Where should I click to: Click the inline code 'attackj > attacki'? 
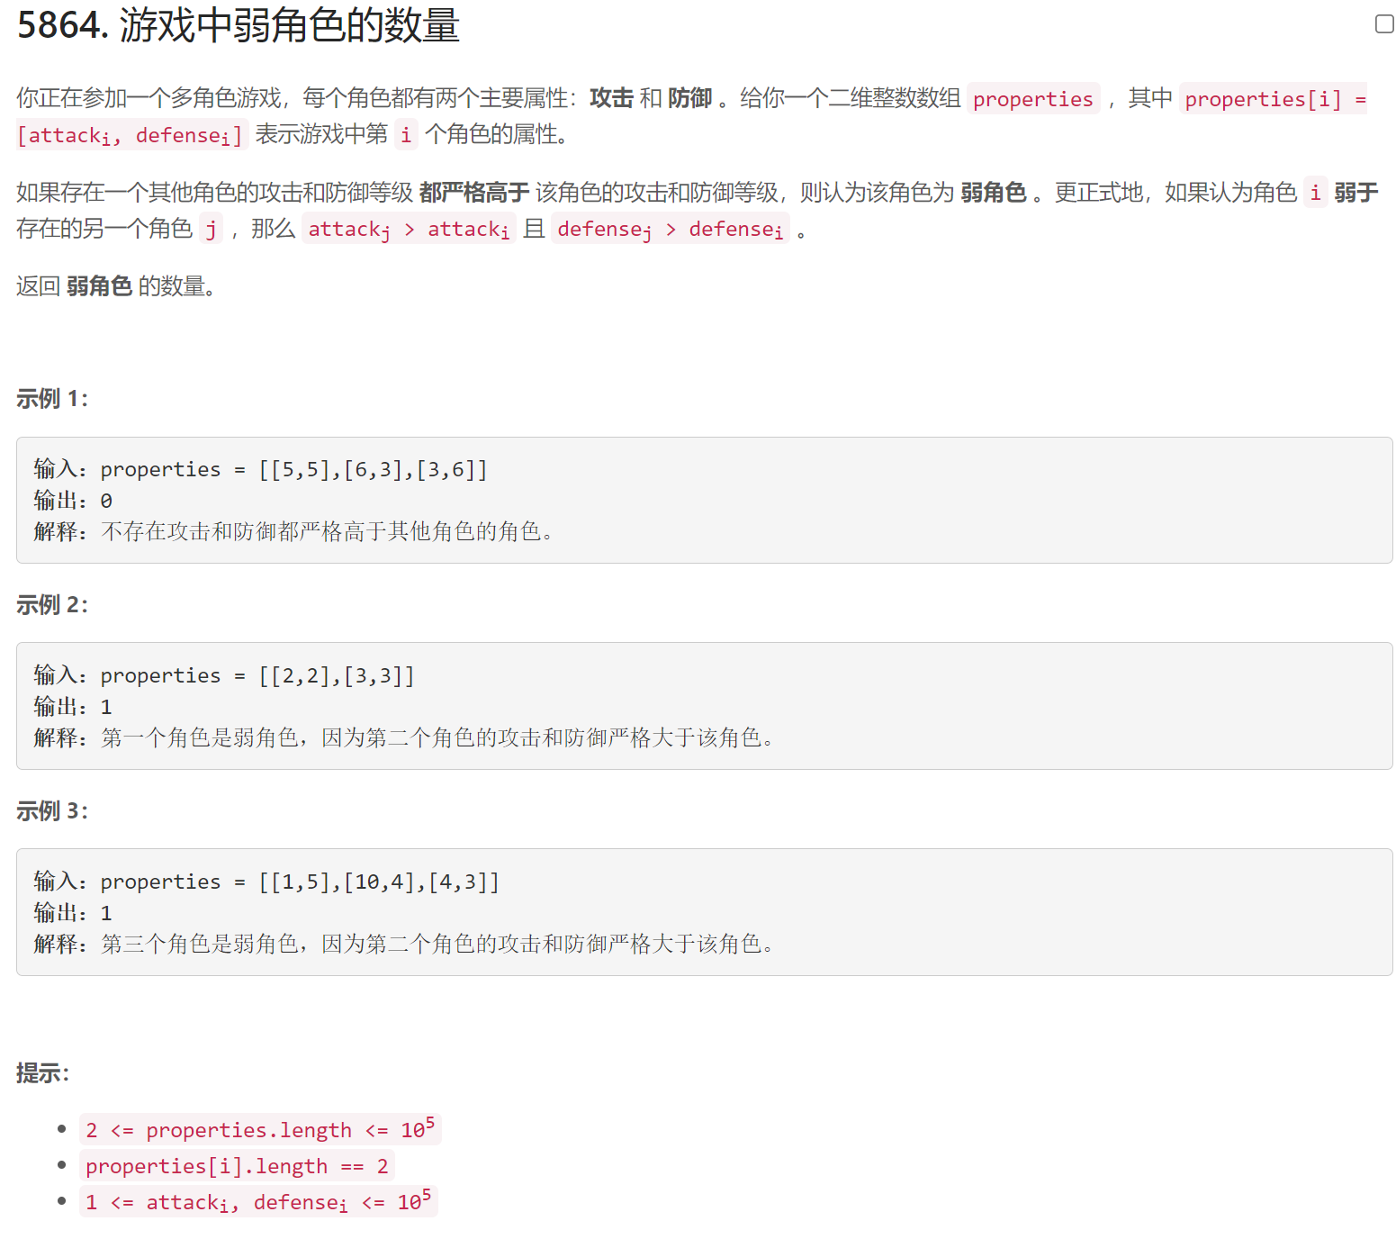pos(409,230)
